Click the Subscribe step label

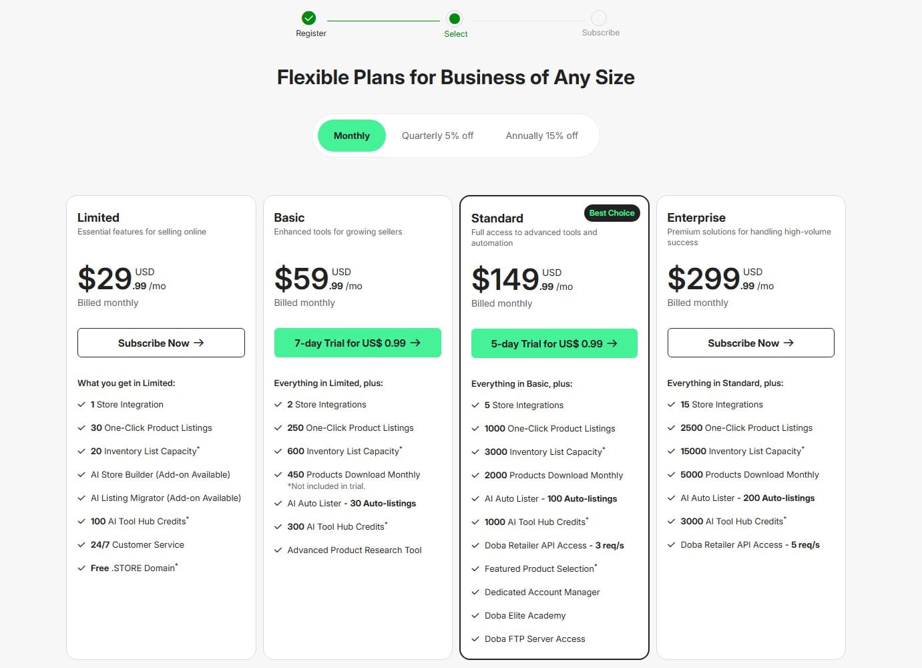coord(601,33)
